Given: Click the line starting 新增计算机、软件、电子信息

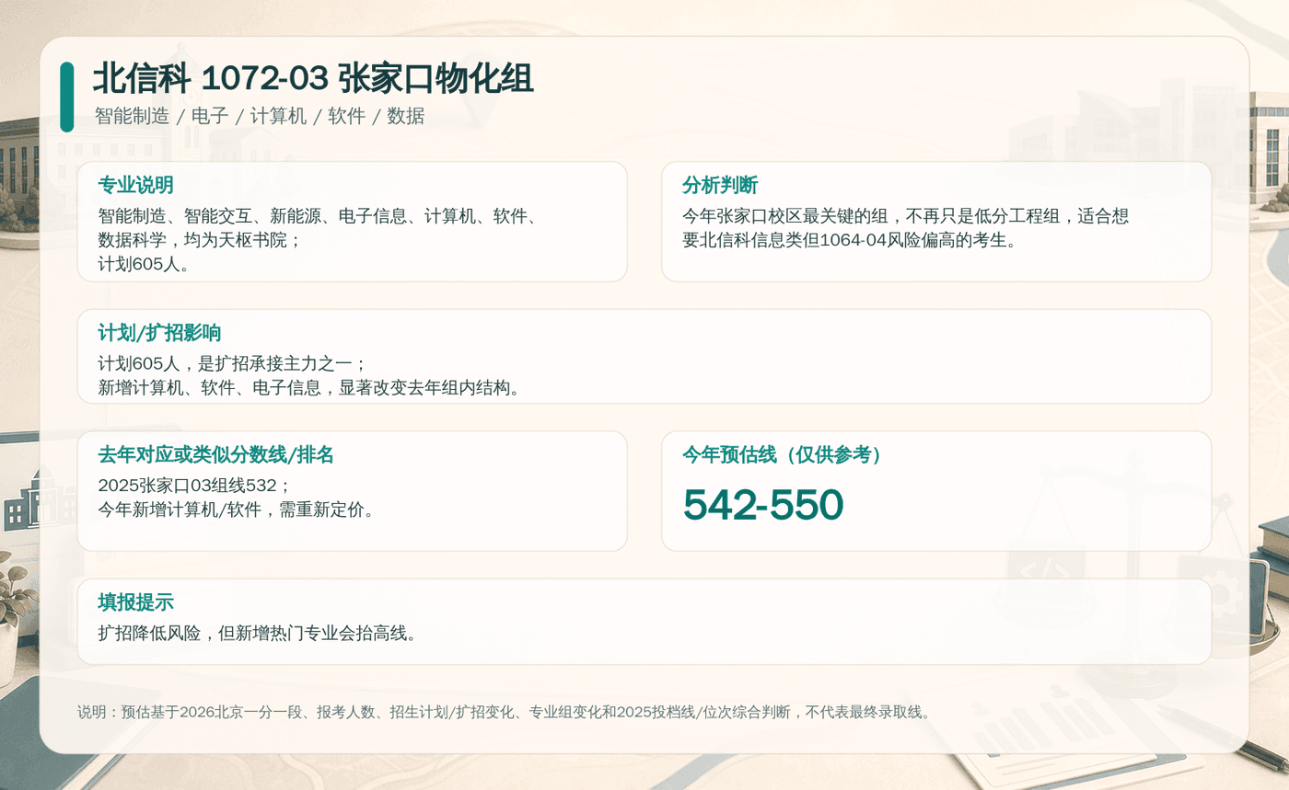Looking at the screenshot, I should click(x=311, y=387).
